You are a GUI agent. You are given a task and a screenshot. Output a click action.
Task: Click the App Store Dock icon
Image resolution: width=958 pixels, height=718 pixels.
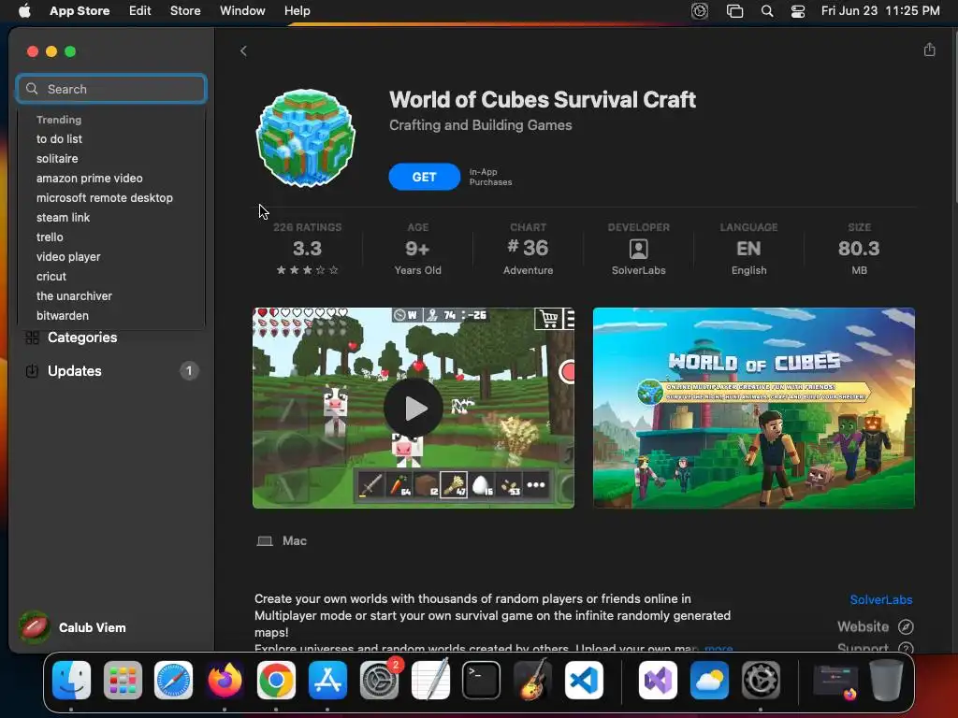(327, 680)
